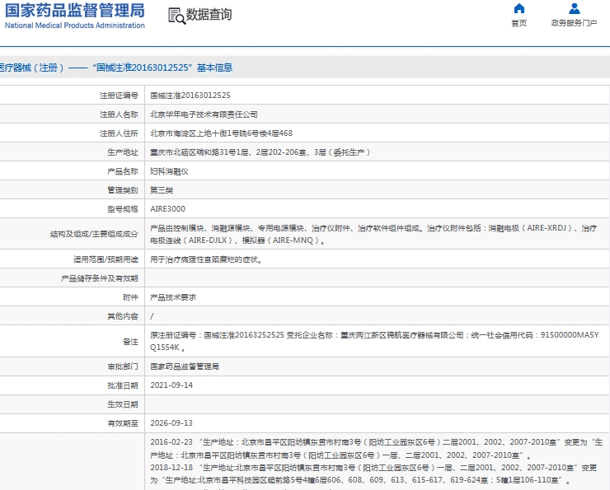This screenshot has height=490, width=610.
Task: Click the product name 妇科消融仪
Action: 169,171
